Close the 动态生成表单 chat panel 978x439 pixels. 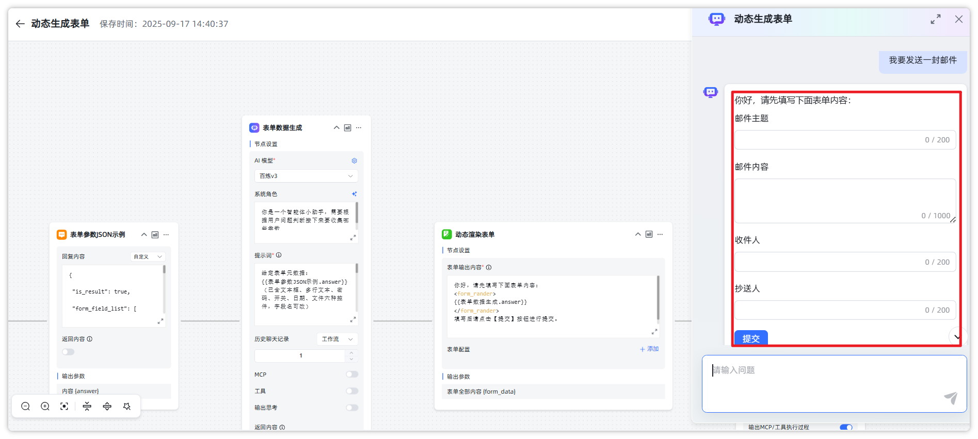coord(959,19)
